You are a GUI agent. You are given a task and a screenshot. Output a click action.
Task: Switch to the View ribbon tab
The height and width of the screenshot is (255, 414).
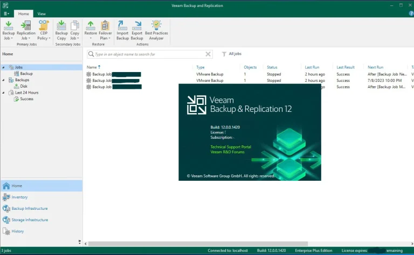42,13
